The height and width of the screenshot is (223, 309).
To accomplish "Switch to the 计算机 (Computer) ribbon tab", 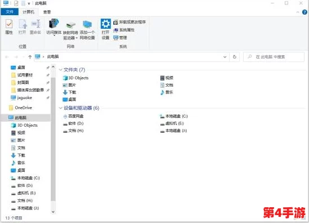I will click(x=28, y=12).
